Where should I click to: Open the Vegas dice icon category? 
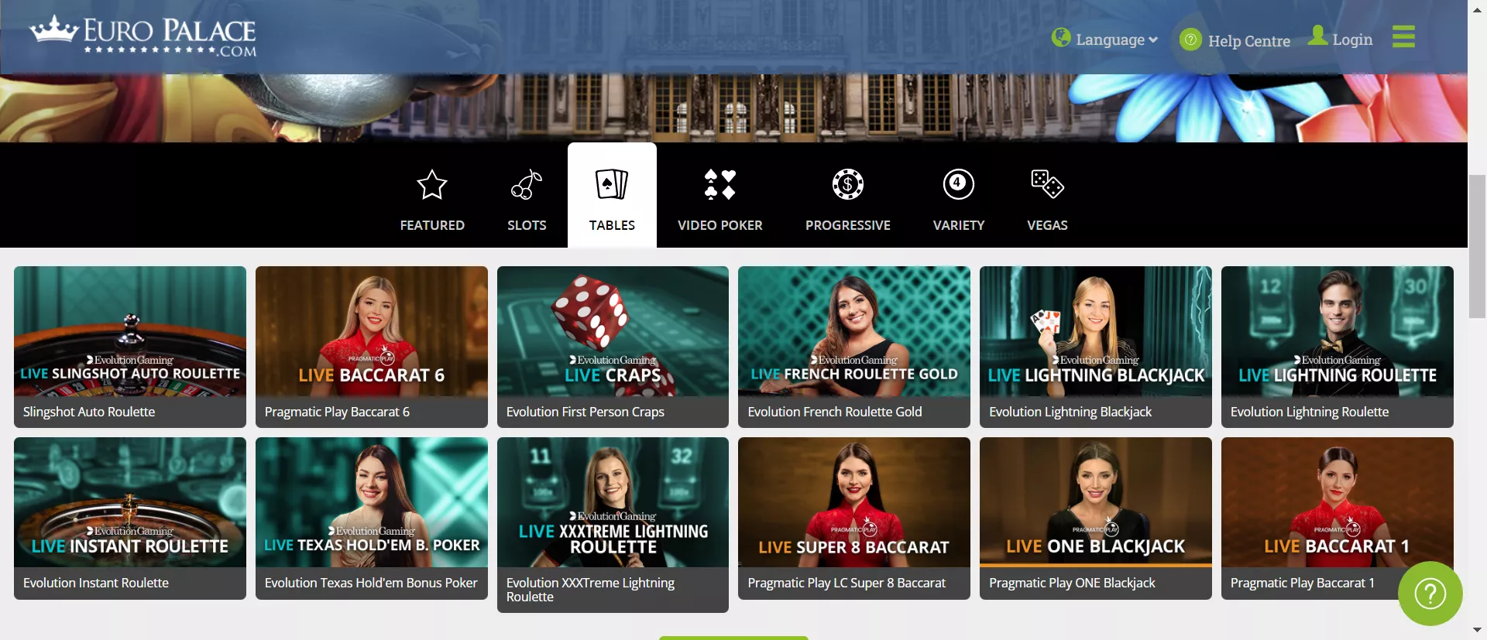point(1047,186)
